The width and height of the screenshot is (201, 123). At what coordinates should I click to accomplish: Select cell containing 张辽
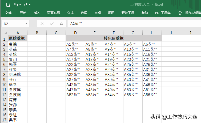[18, 79]
